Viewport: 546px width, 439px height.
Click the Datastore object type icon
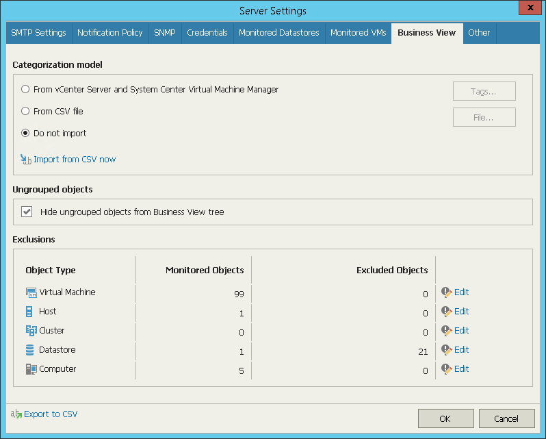[30, 350]
